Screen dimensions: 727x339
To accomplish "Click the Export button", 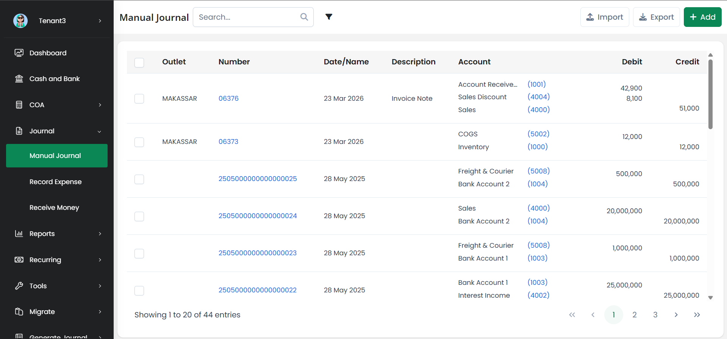I will coord(657,17).
